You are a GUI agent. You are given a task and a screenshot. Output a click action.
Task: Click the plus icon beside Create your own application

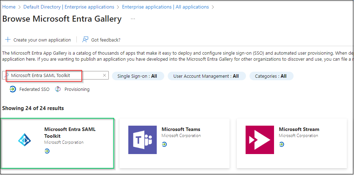pyautogui.click(x=8, y=40)
